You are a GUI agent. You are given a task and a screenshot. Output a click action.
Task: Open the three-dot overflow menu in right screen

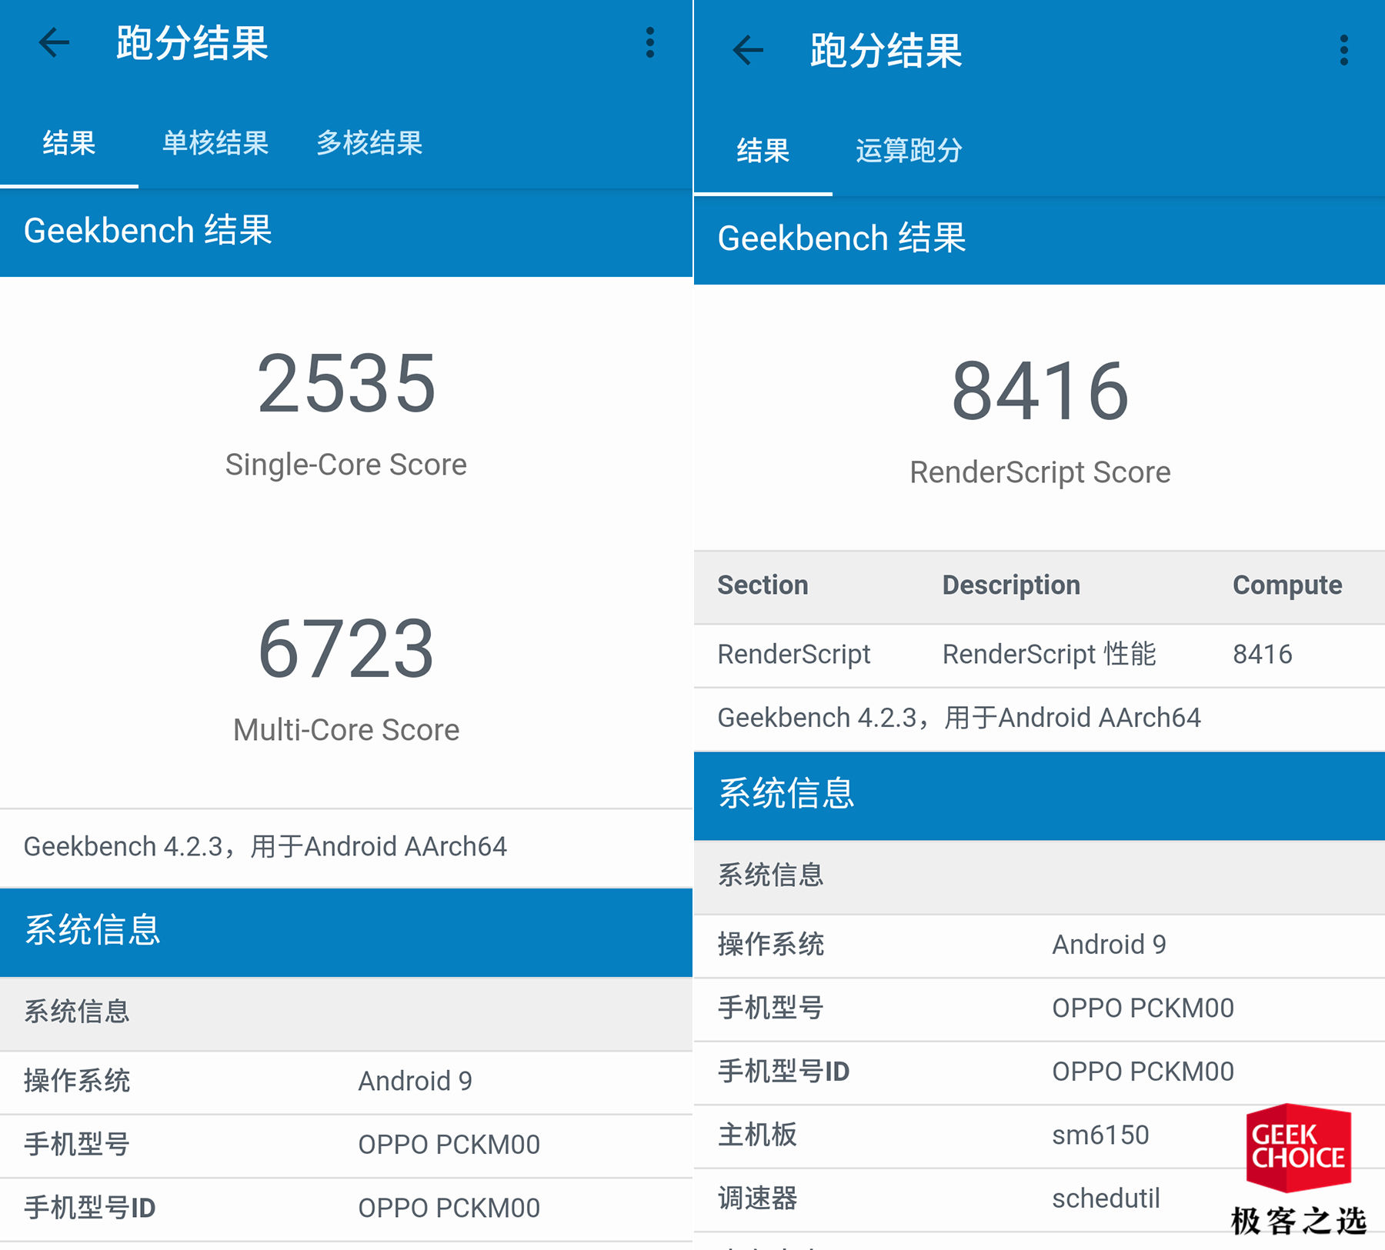click(x=1344, y=50)
